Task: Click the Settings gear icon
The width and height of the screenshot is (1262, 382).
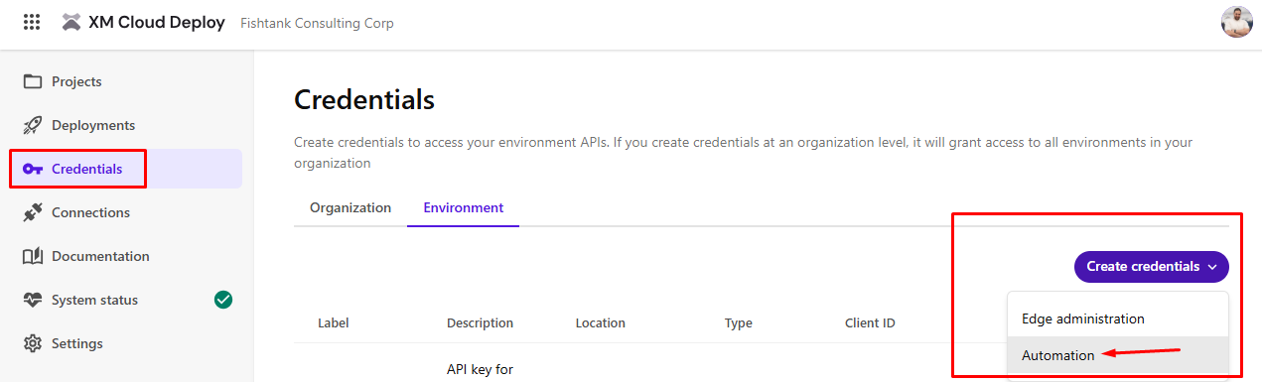Action: tap(33, 343)
